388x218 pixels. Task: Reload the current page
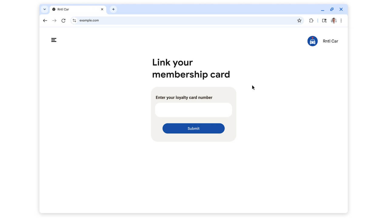tap(63, 21)
